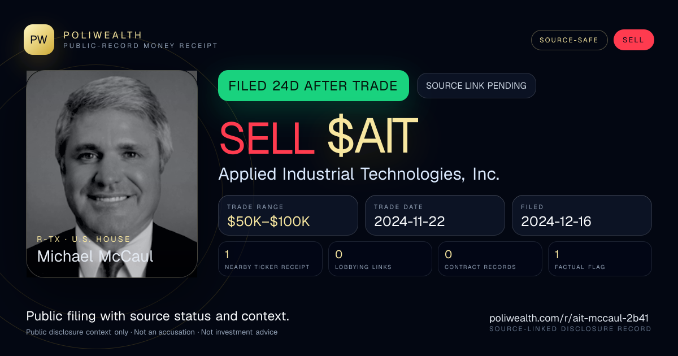Click the Trade Date 2024-11-22 card
Image resolution: width=678 pixels, height=356 pixels.
[435, 215]
